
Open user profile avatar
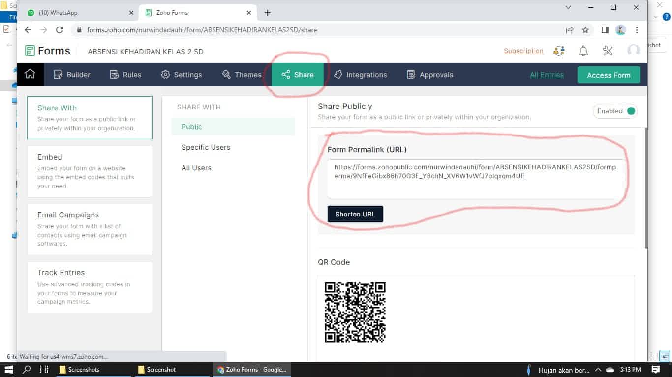634,51
